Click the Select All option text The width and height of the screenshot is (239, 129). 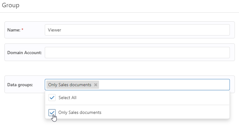pyautogui.click(x=67, y=98)
